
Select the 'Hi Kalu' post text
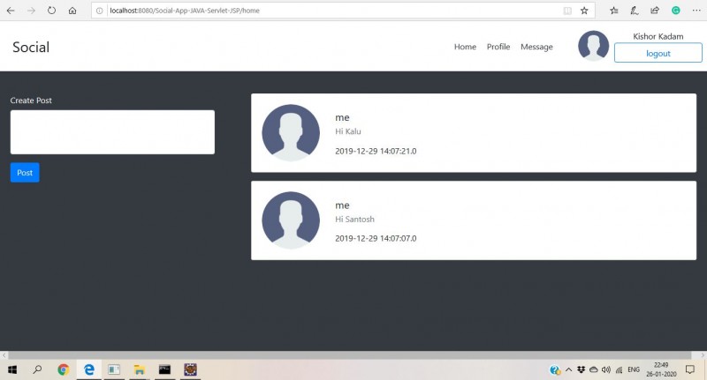click(347, 131)
